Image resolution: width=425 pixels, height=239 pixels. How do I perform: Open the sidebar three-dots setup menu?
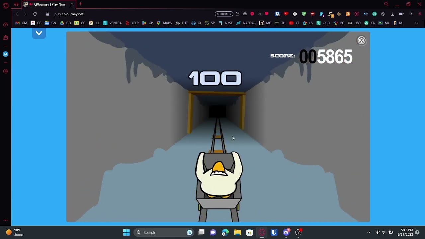pyautogui.click(x=5, y=220)
